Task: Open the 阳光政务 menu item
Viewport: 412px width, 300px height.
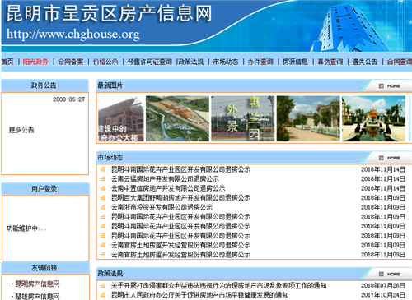Action: point(35,62)
